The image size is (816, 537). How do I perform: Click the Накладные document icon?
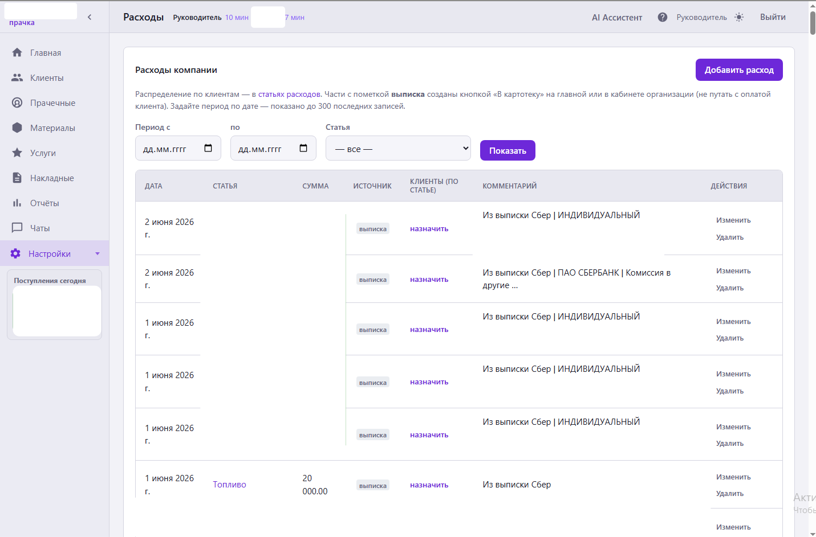17,178
